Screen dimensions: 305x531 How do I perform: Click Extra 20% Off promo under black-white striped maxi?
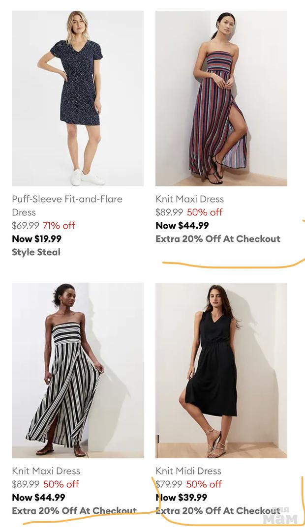tap(74, 511)
